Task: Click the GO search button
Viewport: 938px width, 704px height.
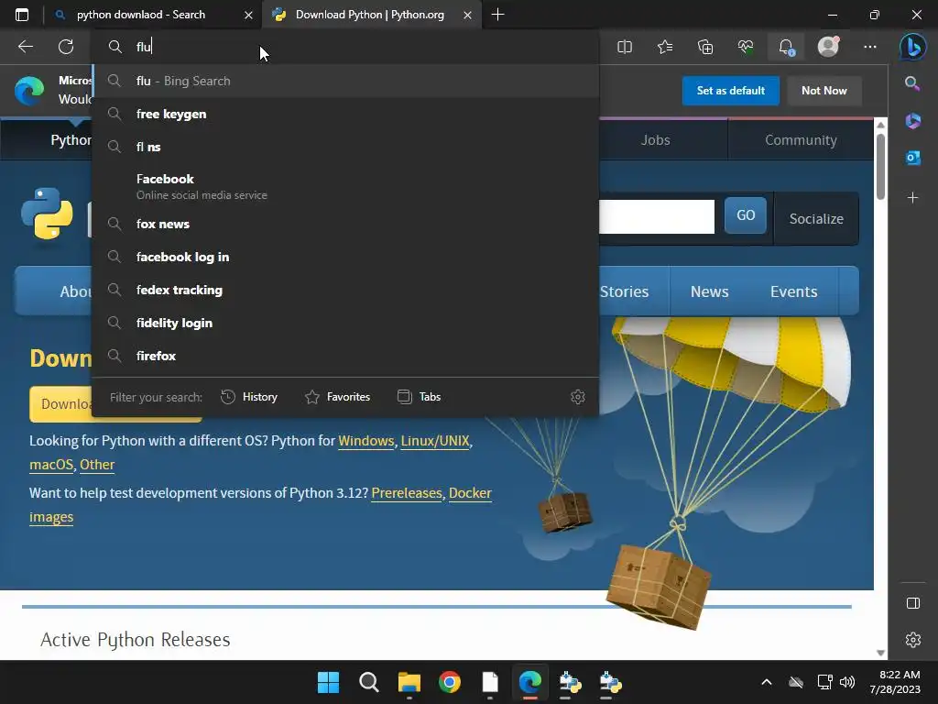Action: click(x=746, y=214)
